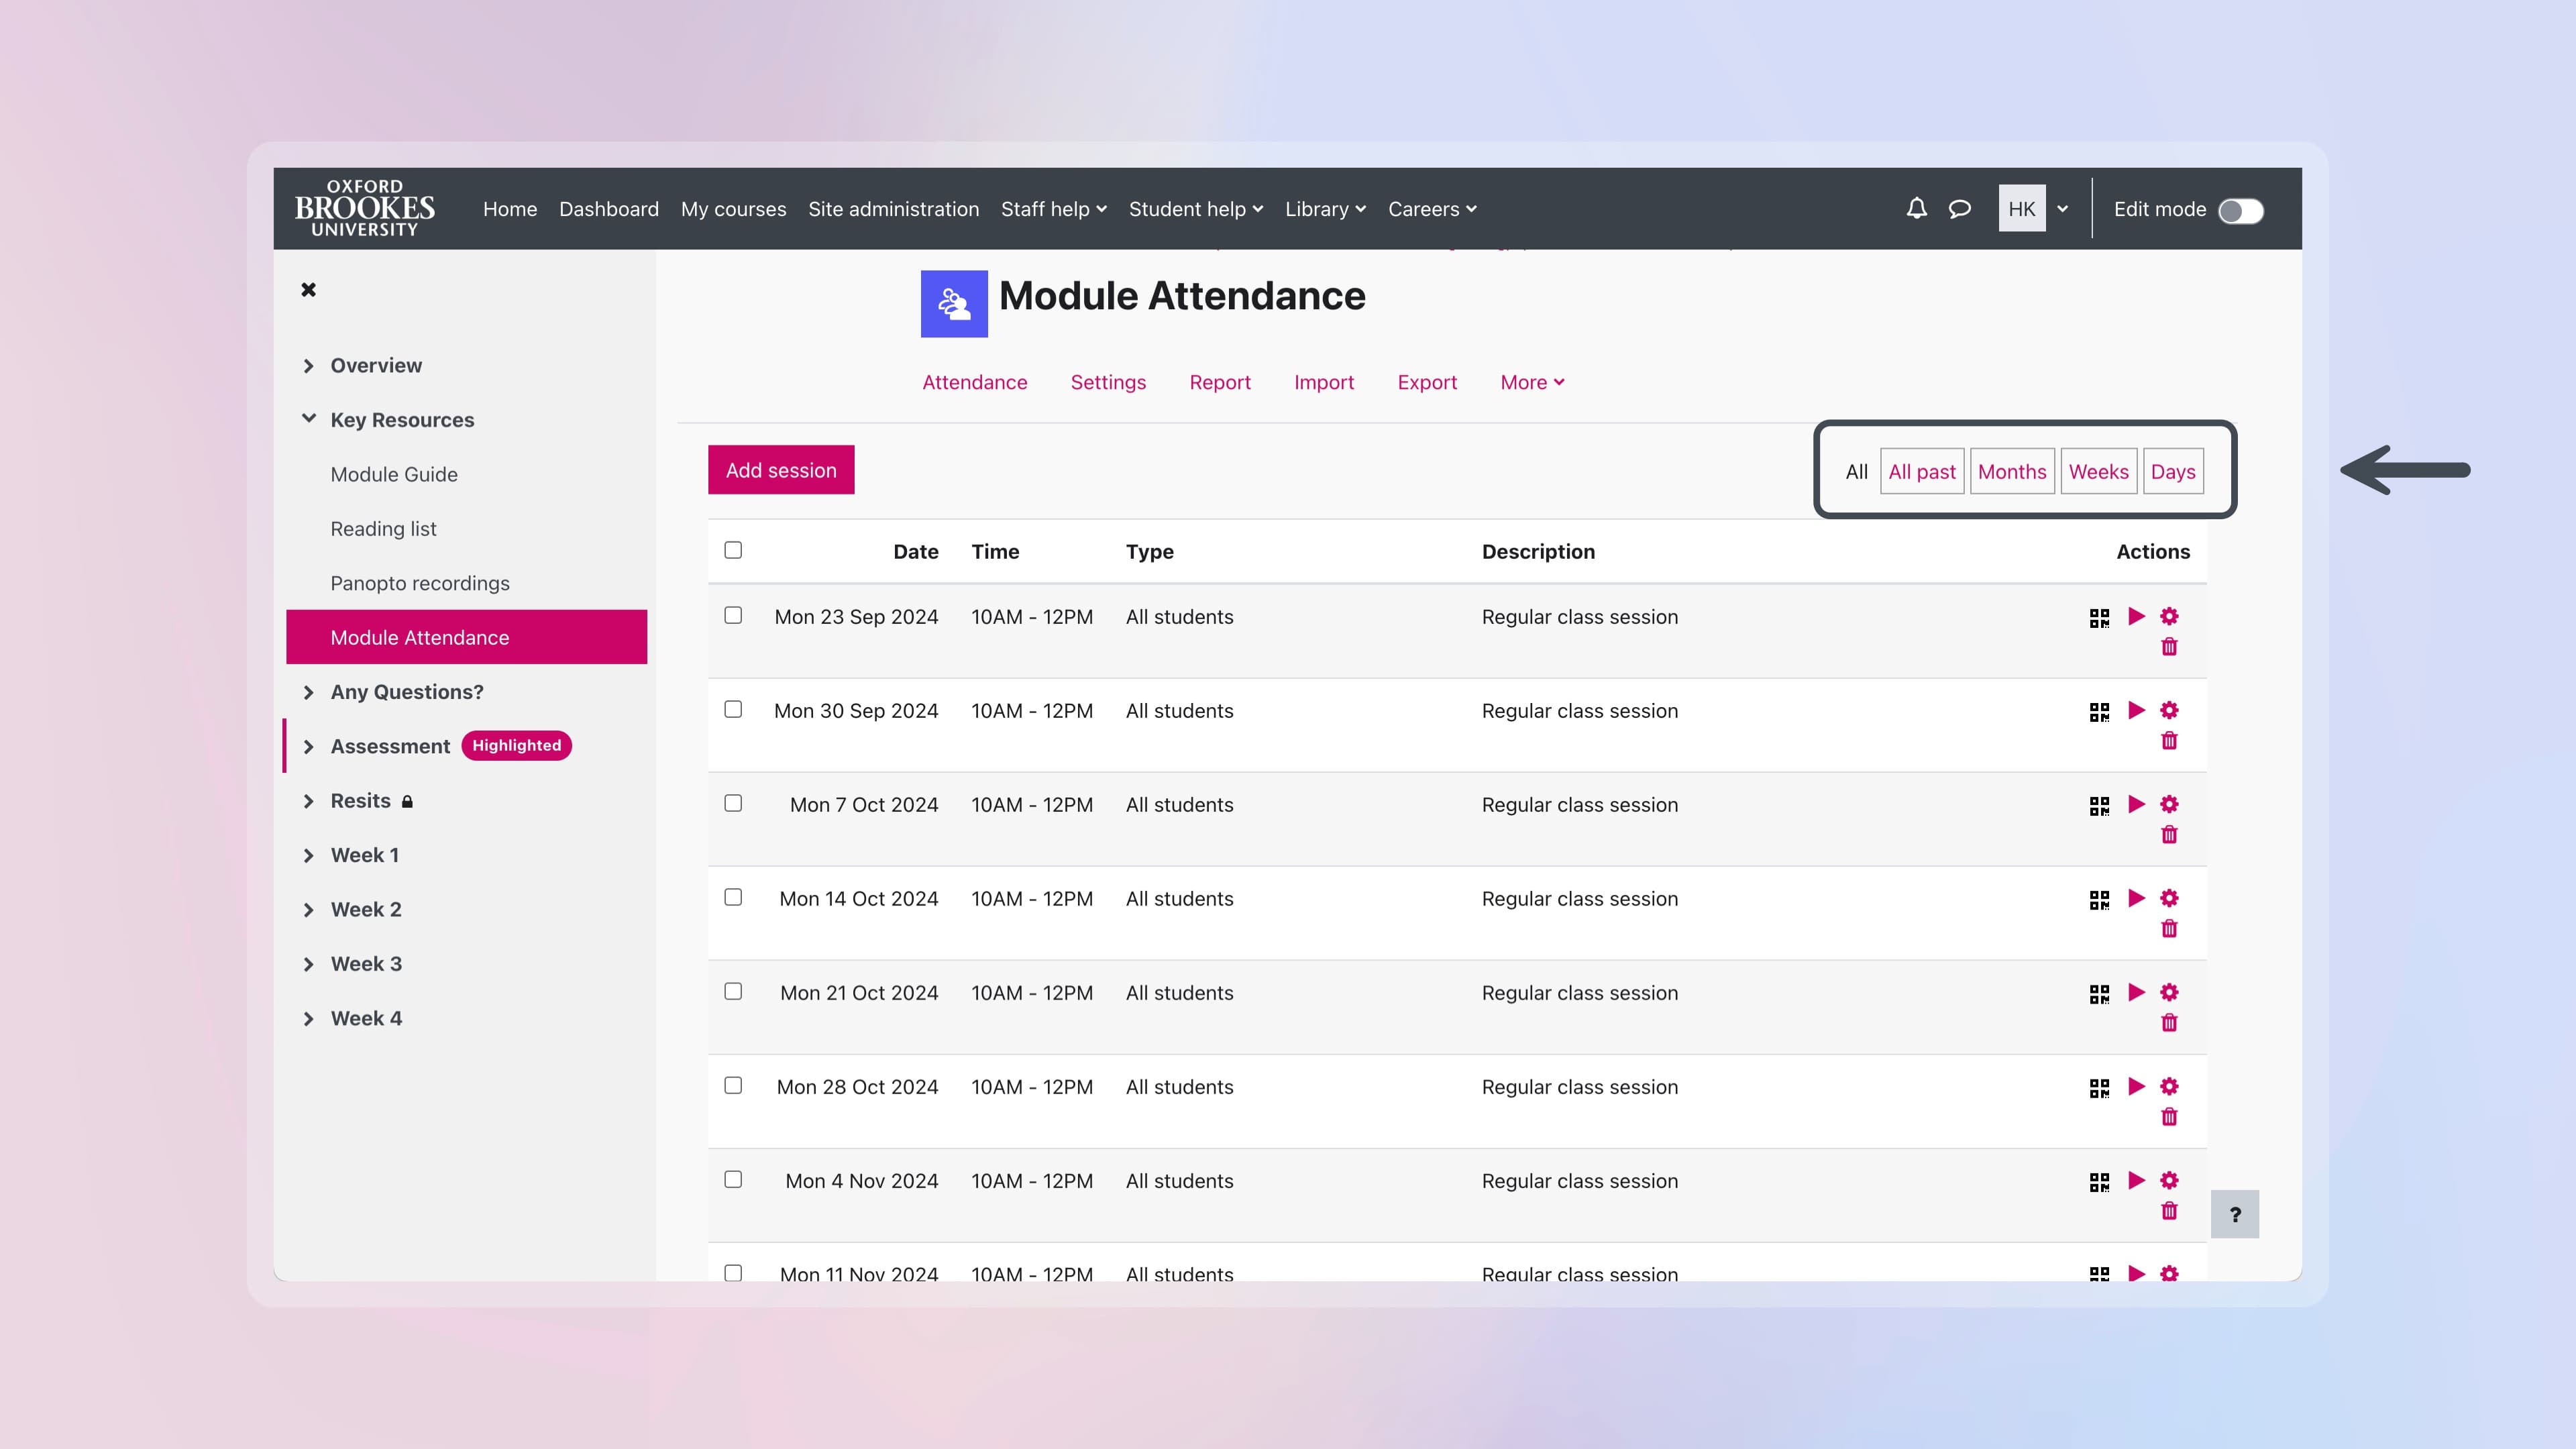Select all sessions using header checkbox
This screenshot has width=2576, height=1449.
click(x=733, y=550)
